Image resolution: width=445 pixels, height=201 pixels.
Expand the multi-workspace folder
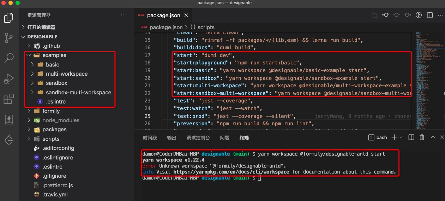pos(32,74)
